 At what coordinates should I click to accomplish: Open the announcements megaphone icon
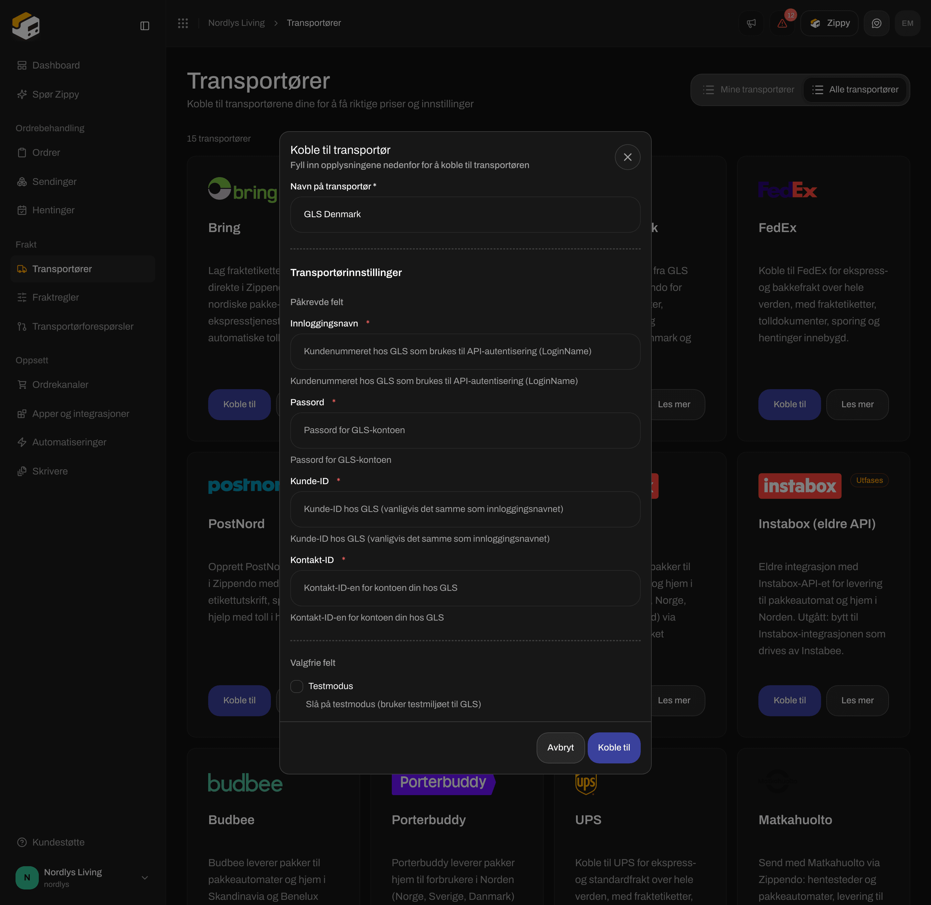(751, 23)
